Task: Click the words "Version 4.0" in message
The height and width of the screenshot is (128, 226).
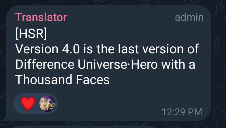Action: click(x=47, y=49)
